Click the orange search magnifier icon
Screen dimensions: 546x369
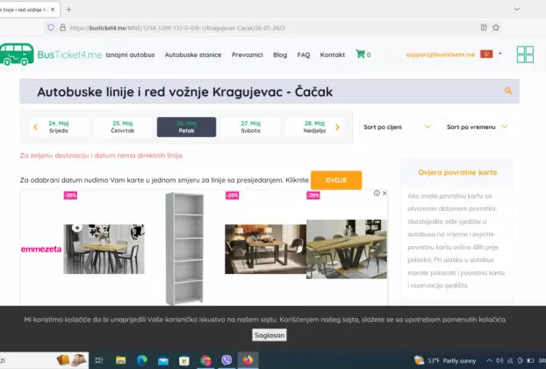pyautogui.click(x=507, y=91)
